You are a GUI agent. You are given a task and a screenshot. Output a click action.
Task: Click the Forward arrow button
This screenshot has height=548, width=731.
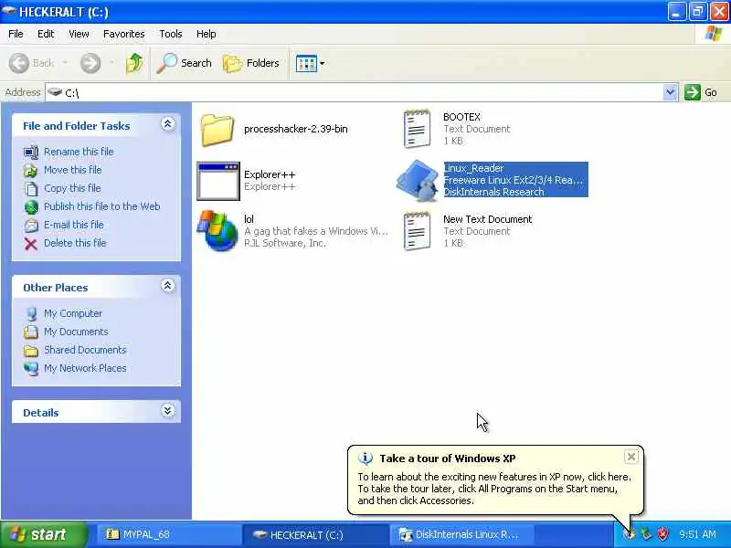pyautogui.click(x=90, y=63)
